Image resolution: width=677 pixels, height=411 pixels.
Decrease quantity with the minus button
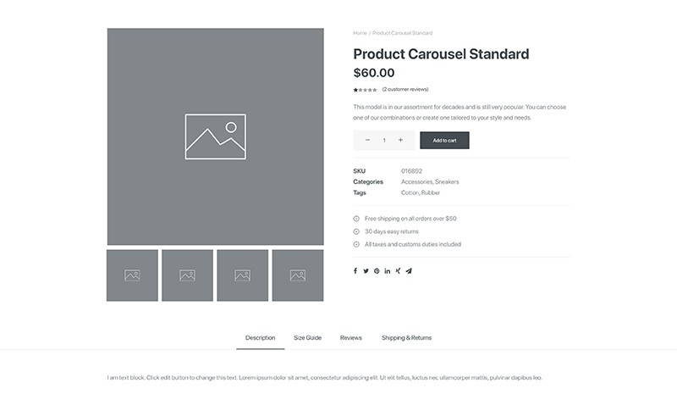click(x=367, y=140)
